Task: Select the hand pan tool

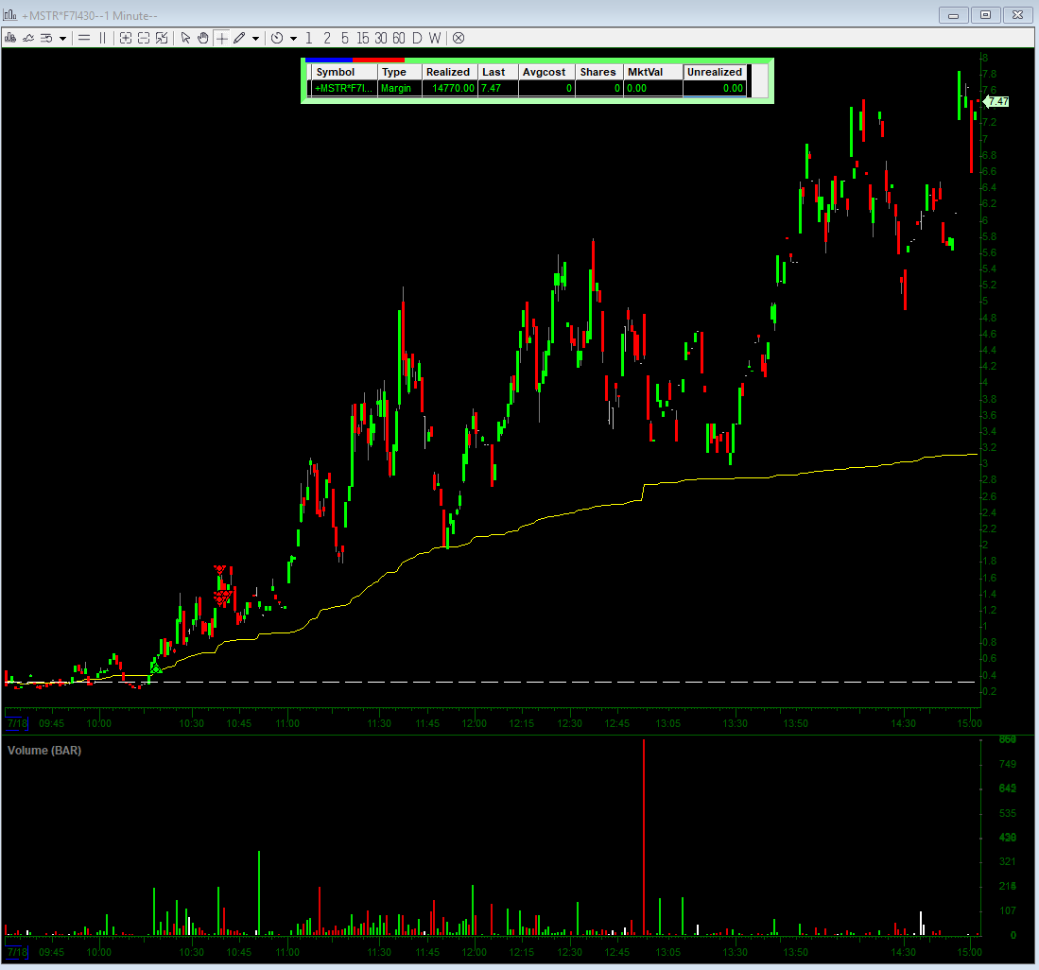Action: [x=202, y=39]
